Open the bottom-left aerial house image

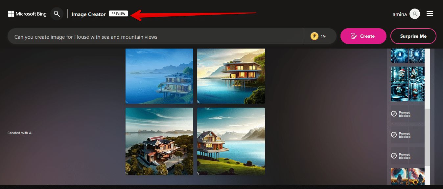[159, 141]
